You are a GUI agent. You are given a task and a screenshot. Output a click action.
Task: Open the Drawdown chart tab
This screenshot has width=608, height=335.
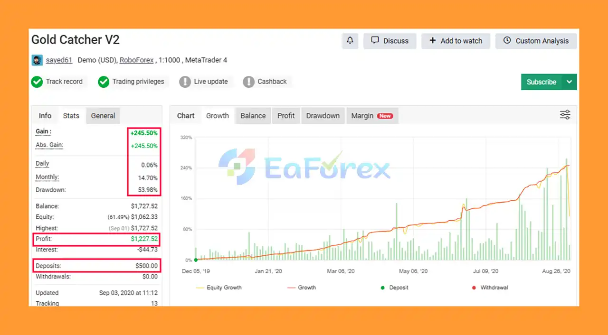point(323,116)
